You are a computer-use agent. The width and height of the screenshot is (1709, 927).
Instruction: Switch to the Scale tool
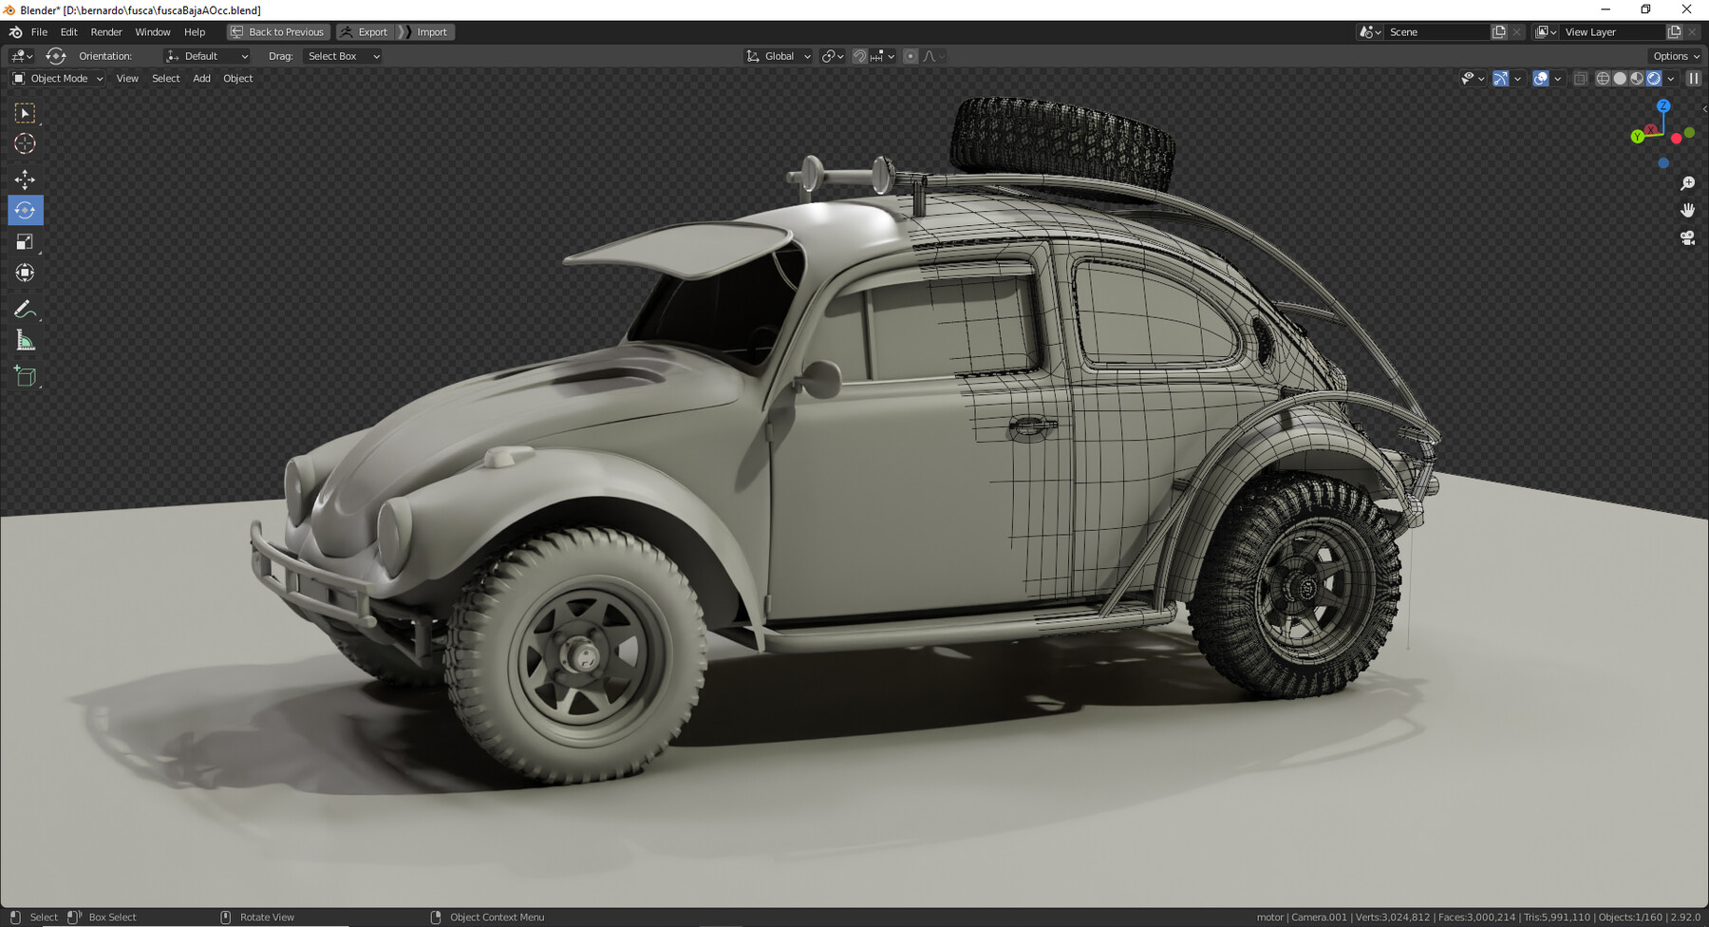tap(25, 242)
